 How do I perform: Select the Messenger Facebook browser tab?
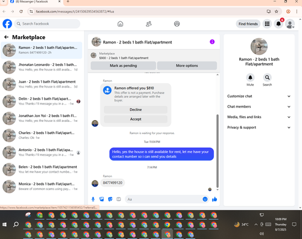[35, 2]
